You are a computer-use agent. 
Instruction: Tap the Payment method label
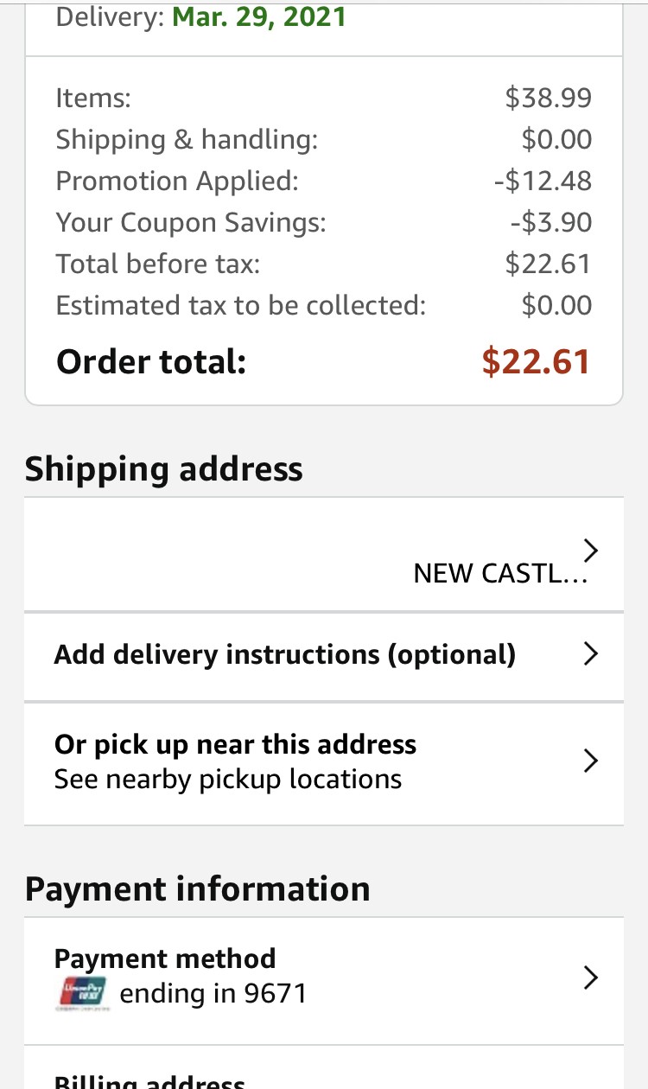(165, 958)
